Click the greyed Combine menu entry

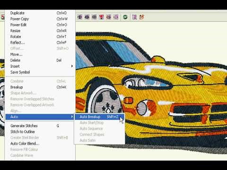40,81
